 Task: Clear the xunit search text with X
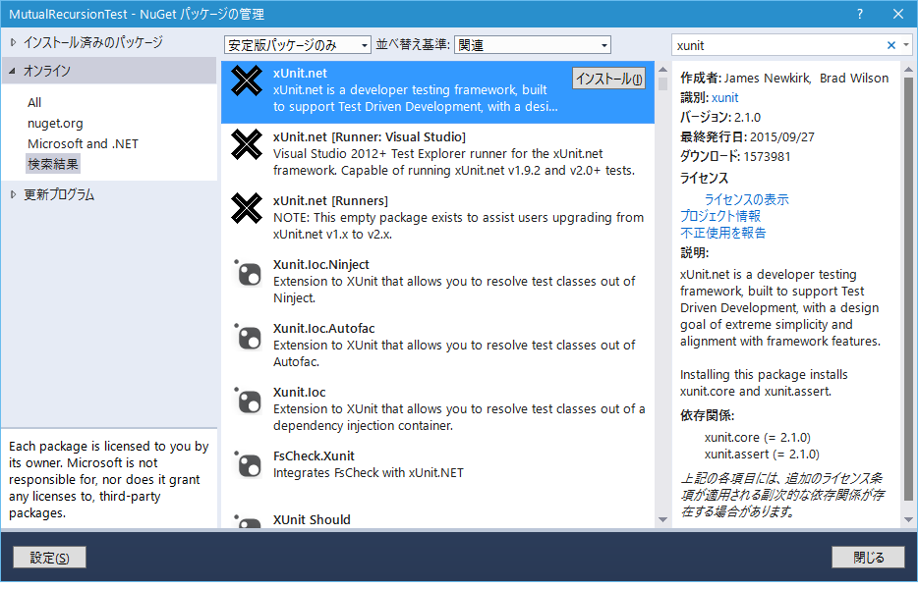click(891, 45)
